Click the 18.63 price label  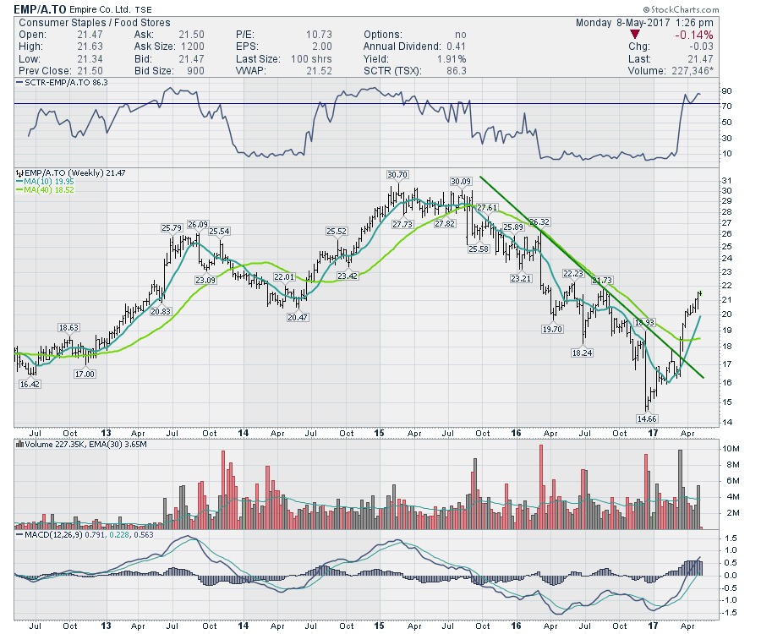[68, 328]
